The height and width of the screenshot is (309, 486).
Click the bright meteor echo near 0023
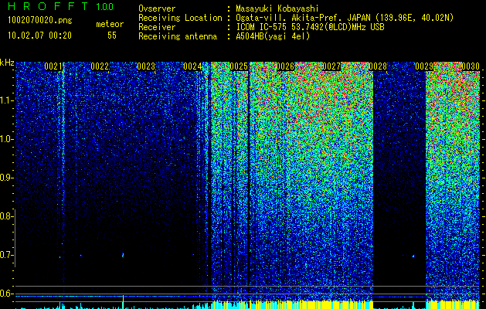click(x=123, y=256)
